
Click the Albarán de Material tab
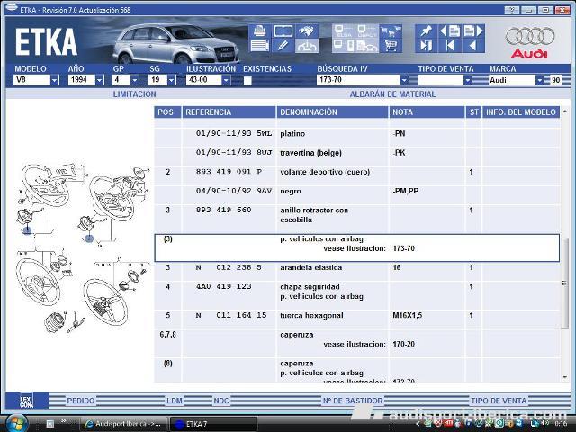(392, 94)
